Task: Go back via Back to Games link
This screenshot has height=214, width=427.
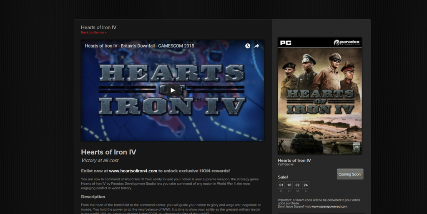Action: coord(93,33)
